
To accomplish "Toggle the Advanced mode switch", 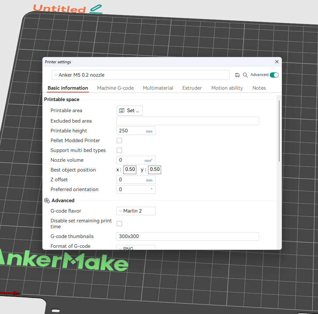I will click(274, 75).
